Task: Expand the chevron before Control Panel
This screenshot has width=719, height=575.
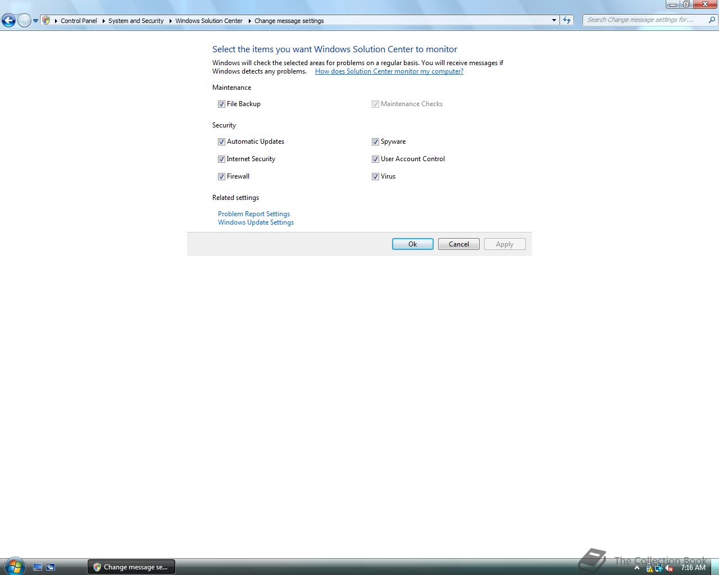Action: (x=56, y=21)
